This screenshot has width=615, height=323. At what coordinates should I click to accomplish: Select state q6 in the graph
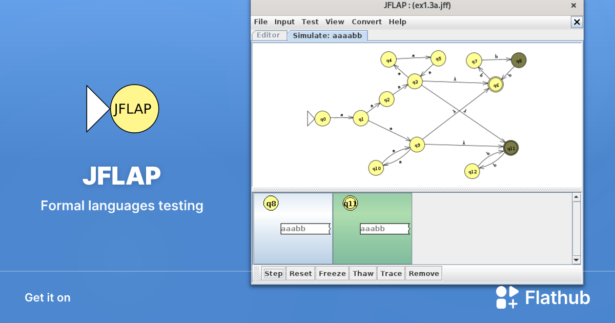(495, 86)
